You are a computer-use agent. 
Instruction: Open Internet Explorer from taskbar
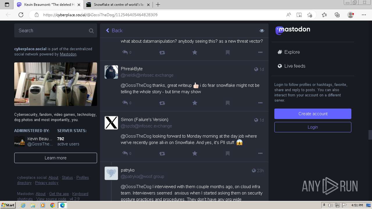[x=23, y=205]
